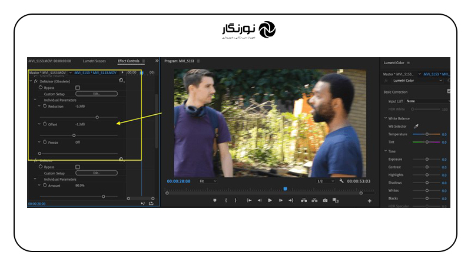Open Program monitor wrench settings

pyautogui.click(x=341, y=181)
